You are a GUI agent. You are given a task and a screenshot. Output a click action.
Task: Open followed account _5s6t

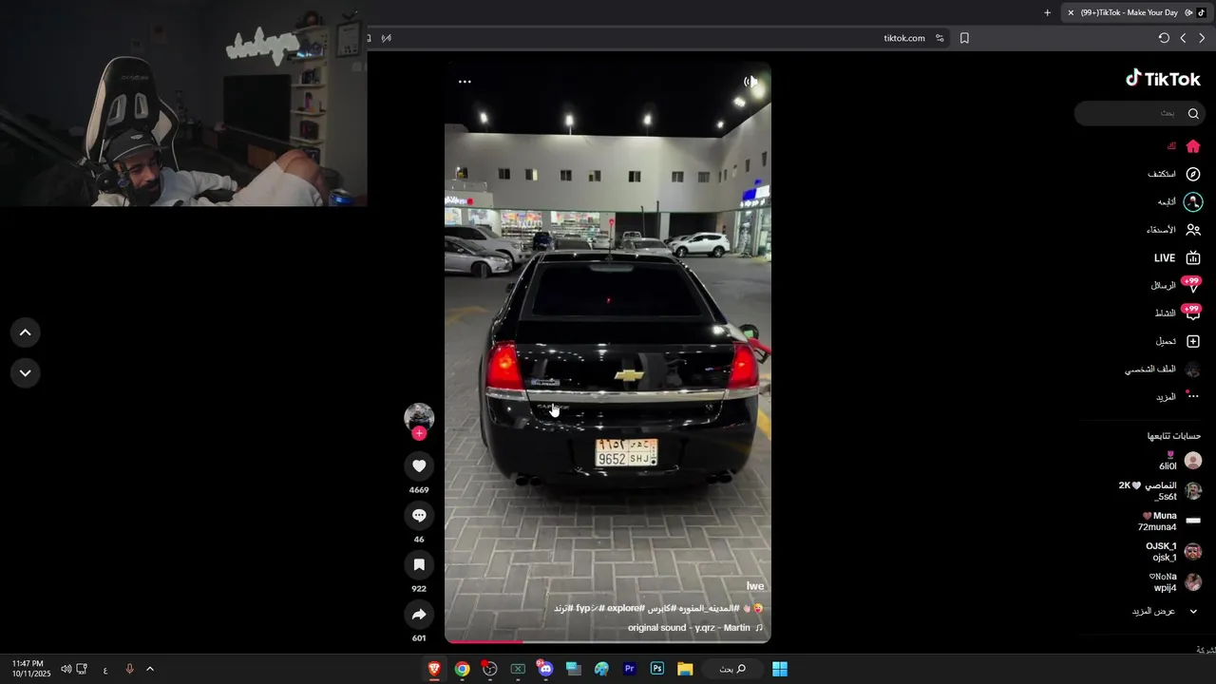(1161, 491)
